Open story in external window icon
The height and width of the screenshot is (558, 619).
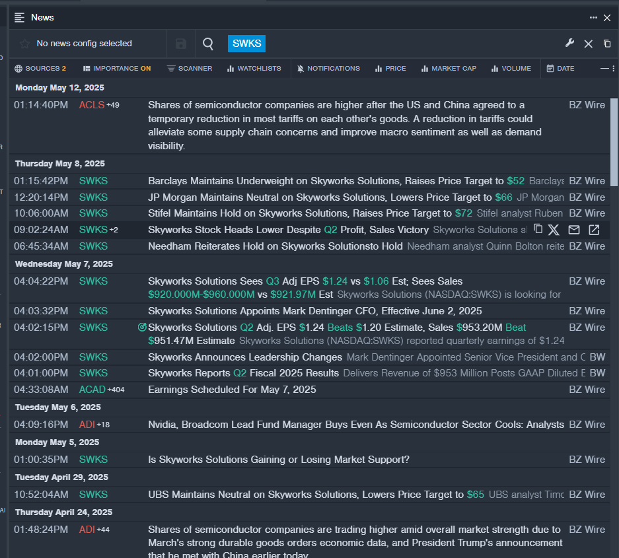[594, 230]
